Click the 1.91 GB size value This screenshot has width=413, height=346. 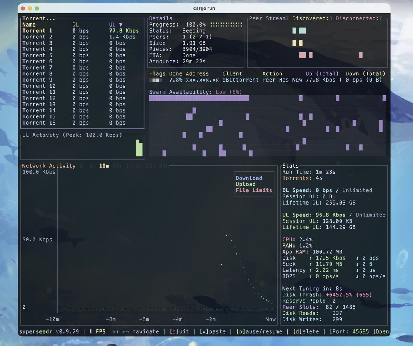[194, 43]
